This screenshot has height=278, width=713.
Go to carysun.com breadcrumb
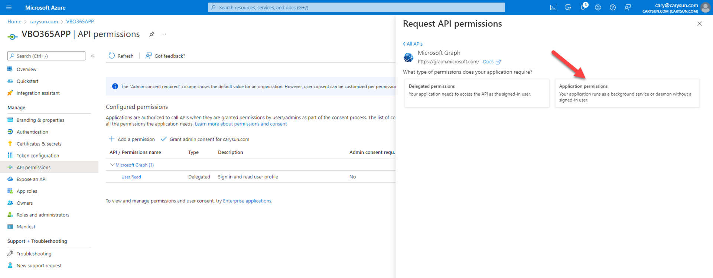click(x=44, y=21)
